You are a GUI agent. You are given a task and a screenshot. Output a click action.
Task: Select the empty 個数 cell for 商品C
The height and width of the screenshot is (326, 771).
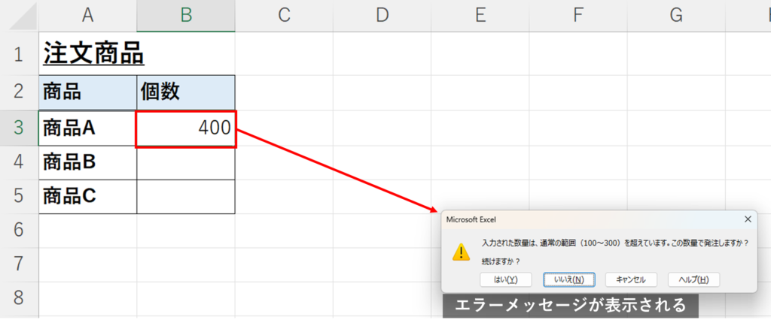186,197
